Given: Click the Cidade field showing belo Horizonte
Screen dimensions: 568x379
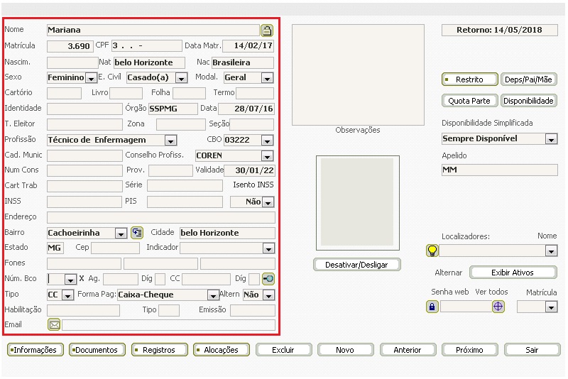Looking at the screenshot, I should pyautogui.click(x=227, y=233).
